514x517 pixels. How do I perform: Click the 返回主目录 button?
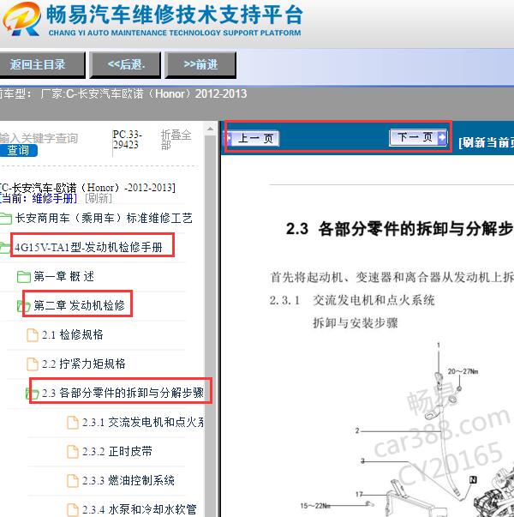point(41,64)
